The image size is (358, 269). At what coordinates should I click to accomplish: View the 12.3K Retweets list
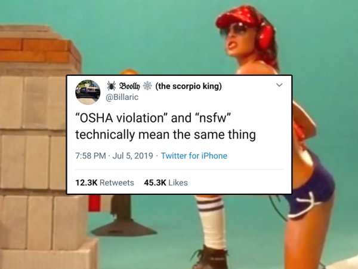(104, 182)
